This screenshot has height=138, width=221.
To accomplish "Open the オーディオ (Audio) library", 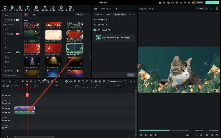I will pyautogui.click(x=20, y=8).
